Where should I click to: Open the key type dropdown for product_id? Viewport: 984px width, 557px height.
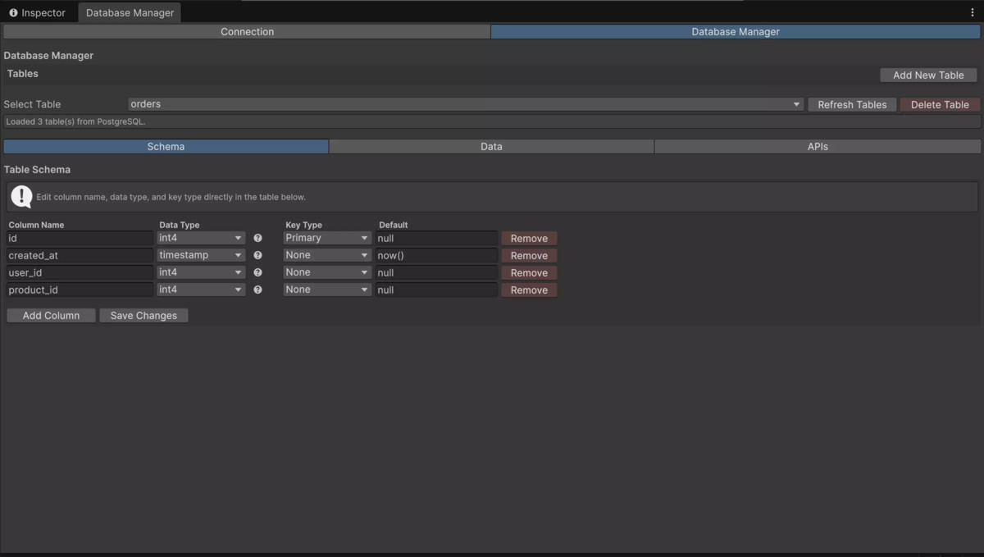[x=327, y=290]
